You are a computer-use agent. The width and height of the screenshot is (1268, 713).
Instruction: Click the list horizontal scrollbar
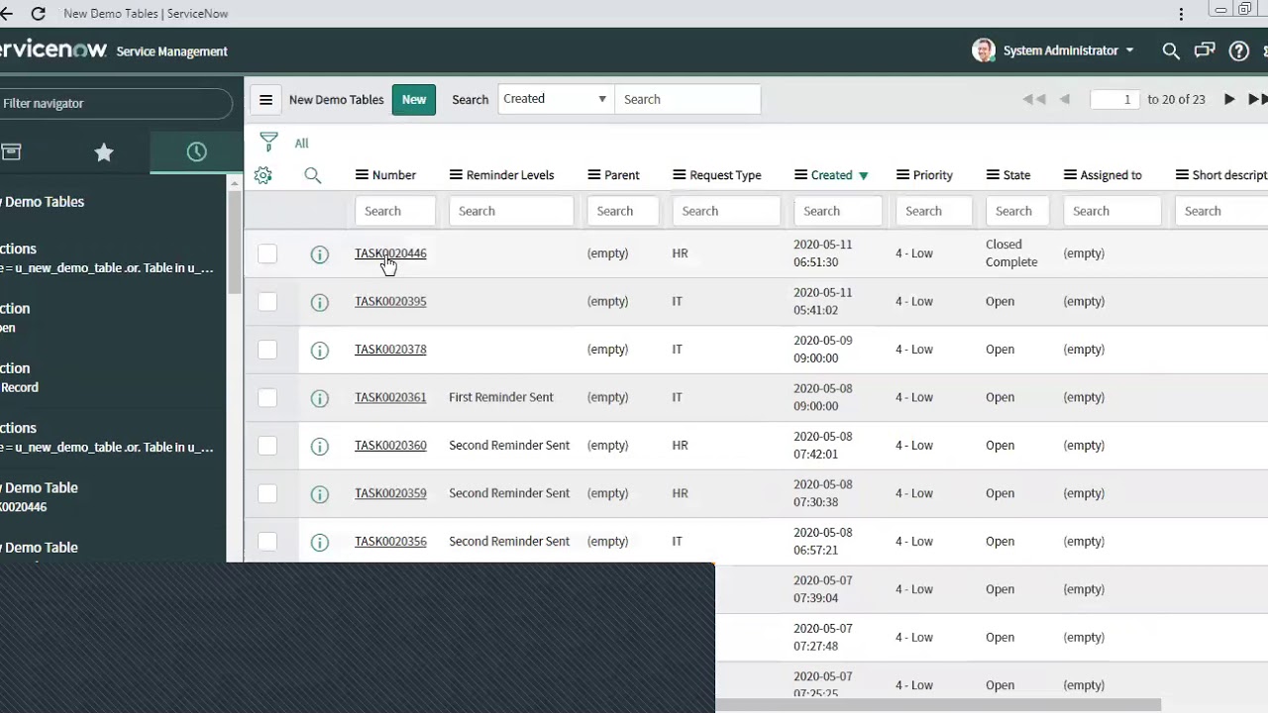tap(937, 706)
